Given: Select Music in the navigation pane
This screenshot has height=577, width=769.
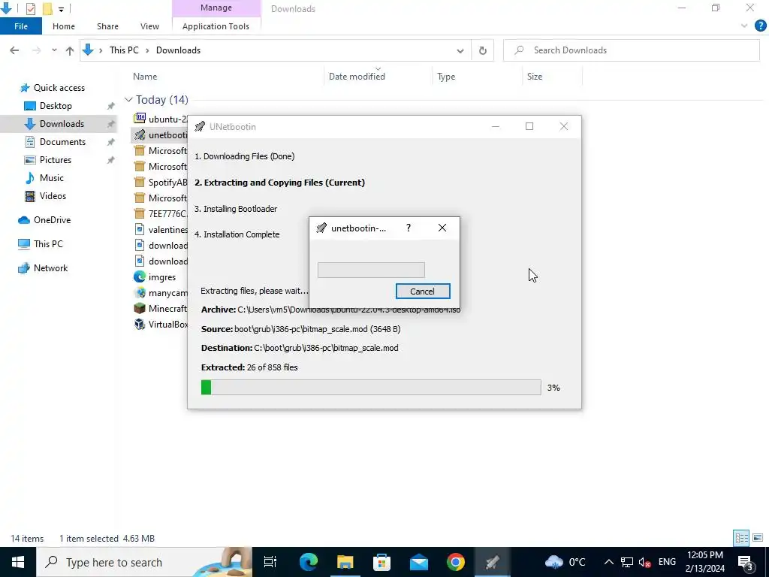Looking at the screenshot, I should coord(51,178).
